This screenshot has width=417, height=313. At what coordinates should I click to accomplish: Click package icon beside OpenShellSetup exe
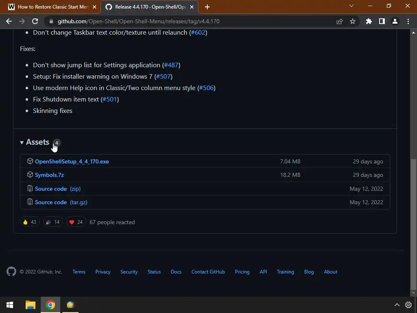pos(30,161)
